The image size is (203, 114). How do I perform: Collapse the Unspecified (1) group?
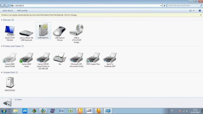(x=2, y=73)
